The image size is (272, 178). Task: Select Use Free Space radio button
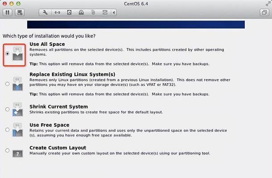pos(7,129)
